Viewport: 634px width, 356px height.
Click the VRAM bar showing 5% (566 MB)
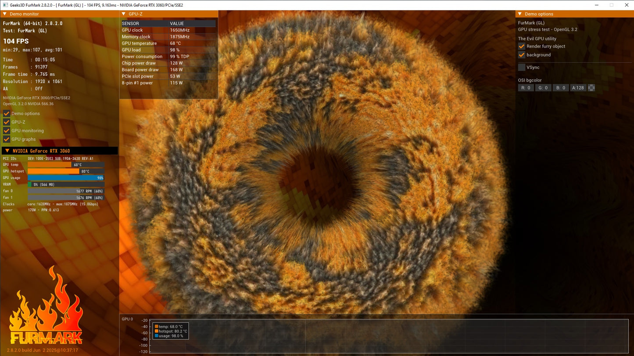pyautogui.click(x=66, y=184)
